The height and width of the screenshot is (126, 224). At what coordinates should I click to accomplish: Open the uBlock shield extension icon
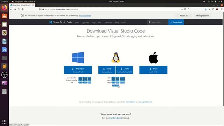(x=217, y=9)
